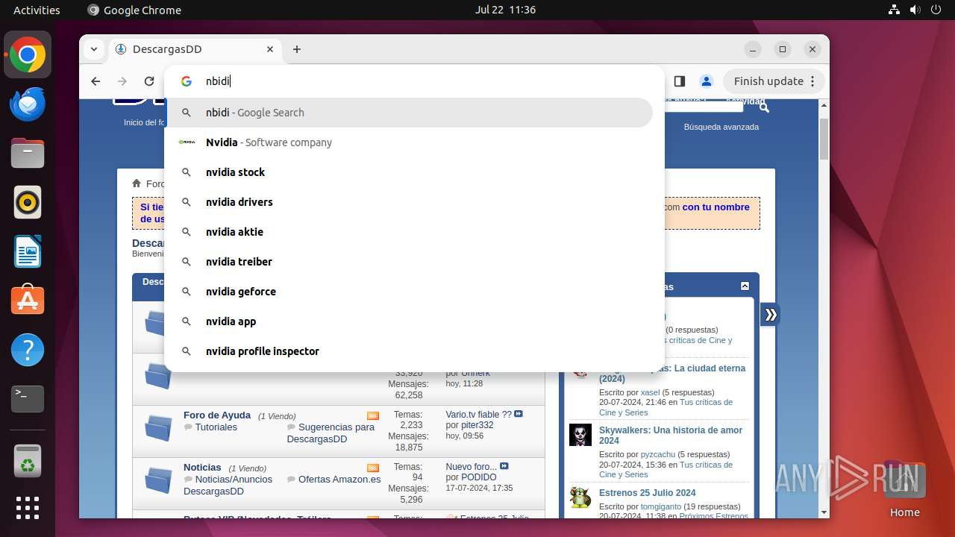Open Ubuntu Software from the dock
955x537 pixels.
click(28, 301)
